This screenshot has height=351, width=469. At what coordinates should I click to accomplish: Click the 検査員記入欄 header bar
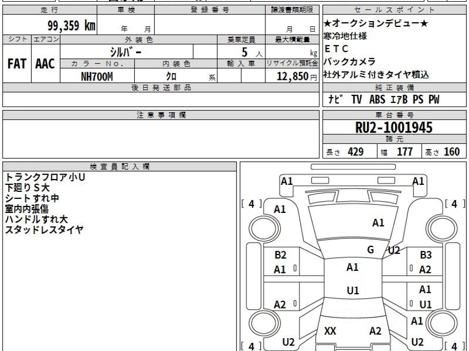(120, 167)
